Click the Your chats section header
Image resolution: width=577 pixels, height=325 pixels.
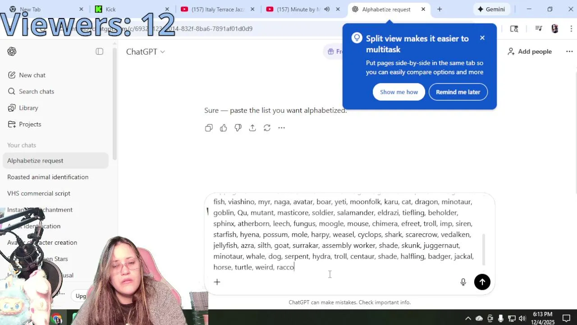pos(22,145)
